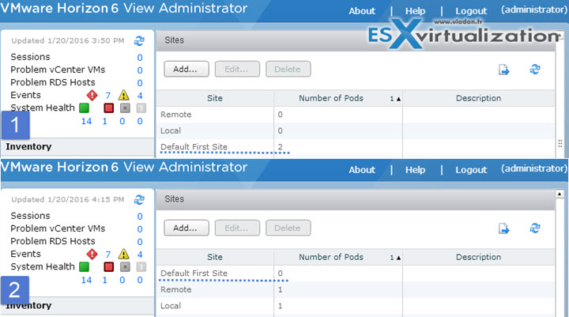Image resolution: width=569 pixels, height=317 pixels.
Task: Select Default First Site in bottom table
Action: tap(356, 274)
